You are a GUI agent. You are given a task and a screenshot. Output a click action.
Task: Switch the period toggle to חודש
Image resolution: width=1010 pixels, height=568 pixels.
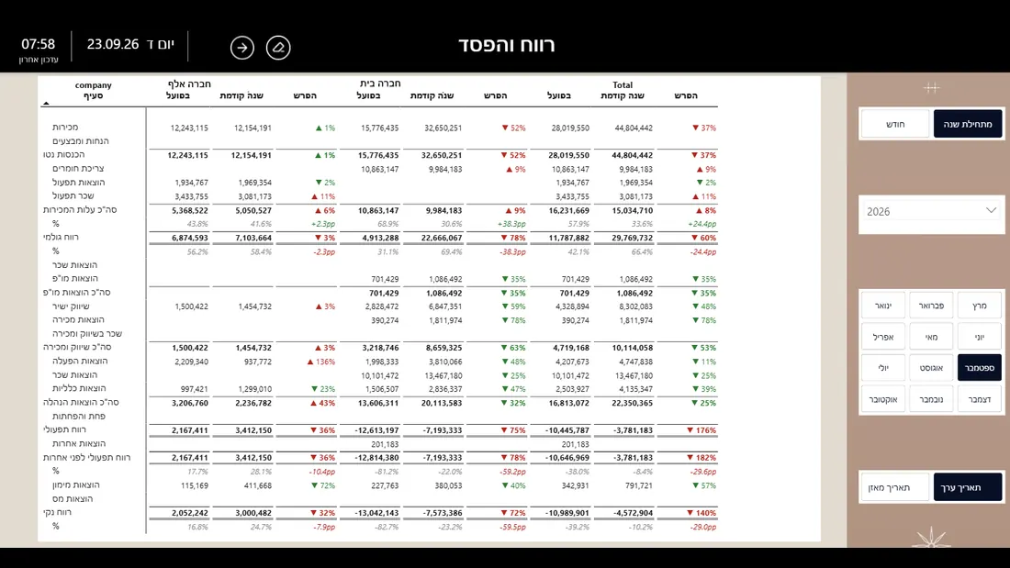click(x=895, y=124)
